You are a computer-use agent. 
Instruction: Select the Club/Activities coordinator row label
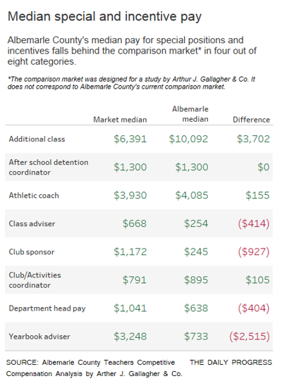[35, 280]
